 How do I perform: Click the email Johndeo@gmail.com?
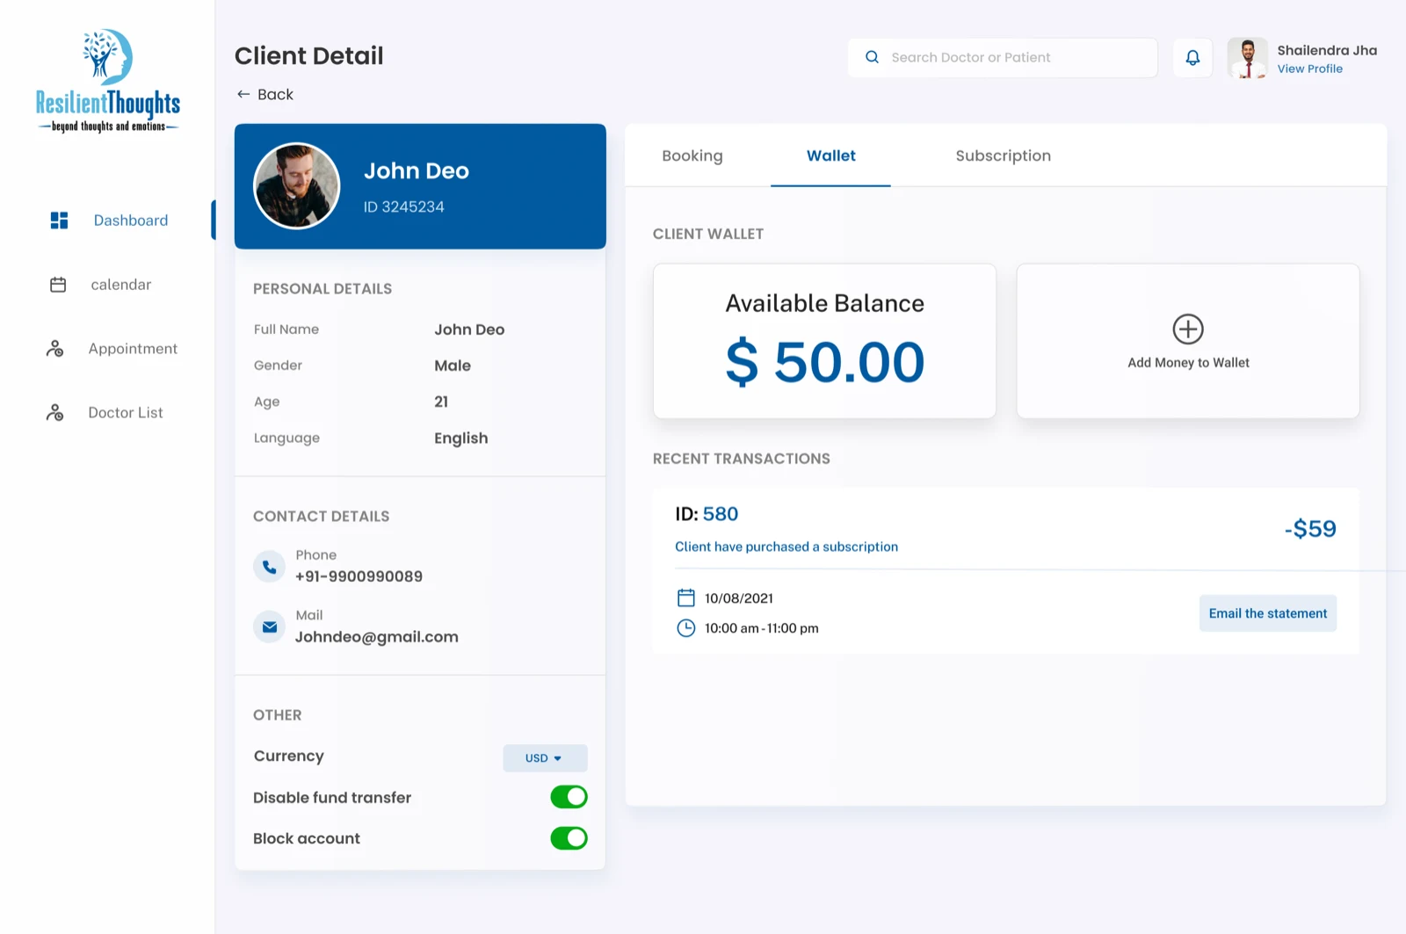tap(377, 637)
